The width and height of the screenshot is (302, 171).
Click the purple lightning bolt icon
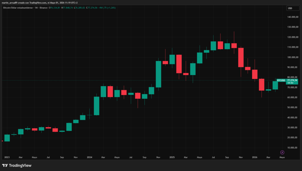pos(282,152)
